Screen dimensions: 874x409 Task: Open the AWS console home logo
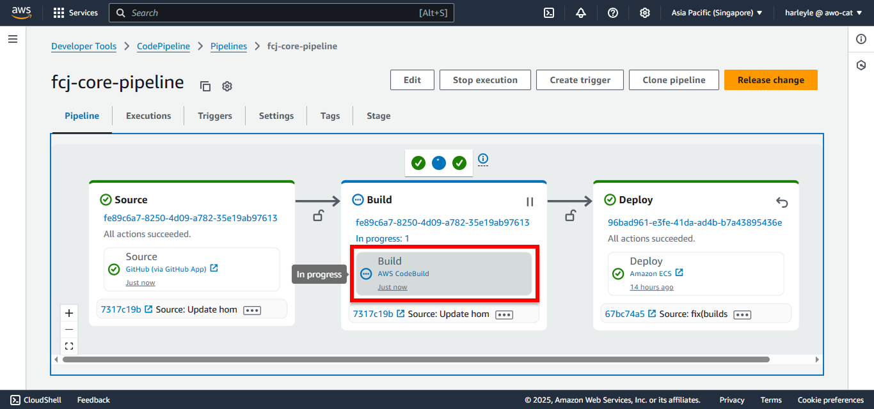22,13
